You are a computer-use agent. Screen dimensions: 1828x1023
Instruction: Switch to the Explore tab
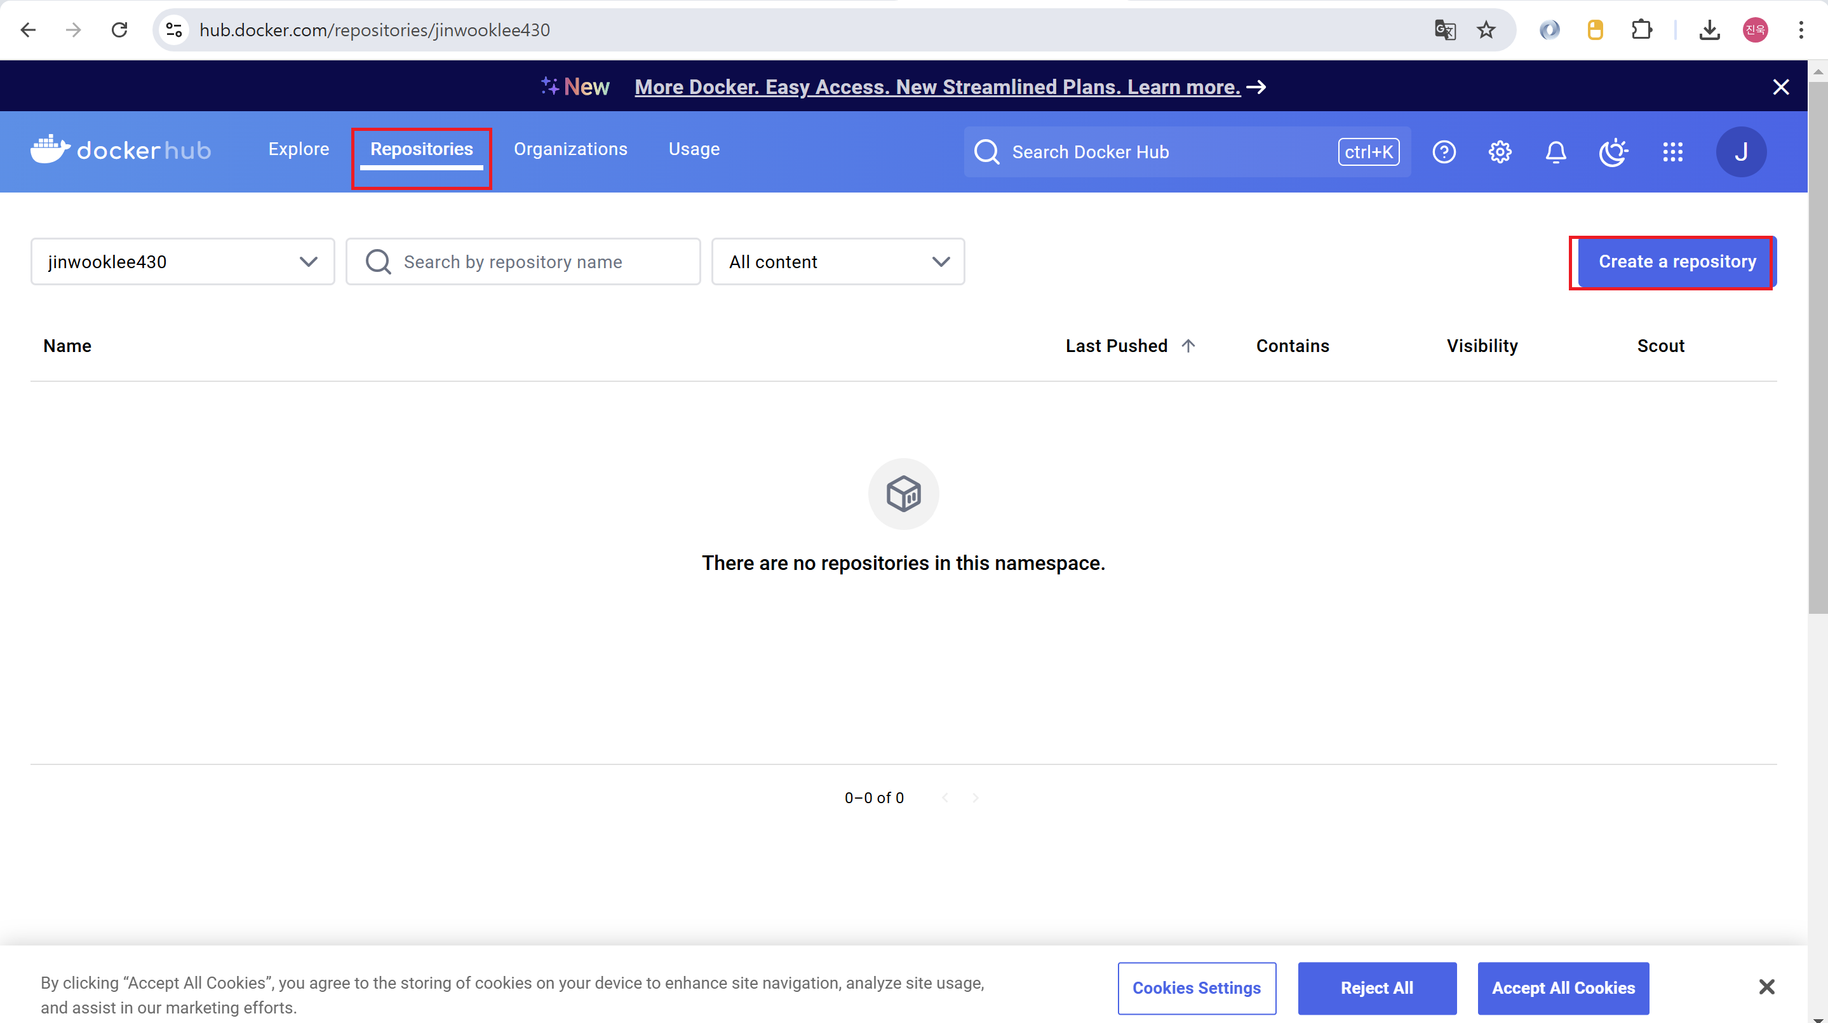pos(299,149)
